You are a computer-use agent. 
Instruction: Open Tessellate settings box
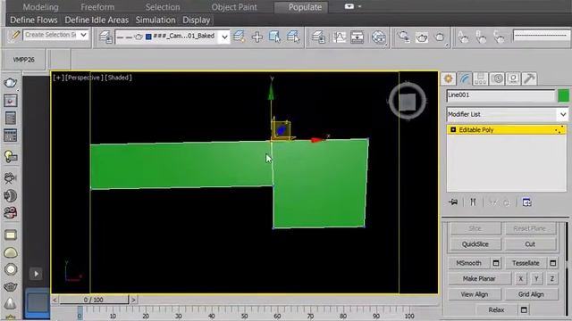coord(553,263)
